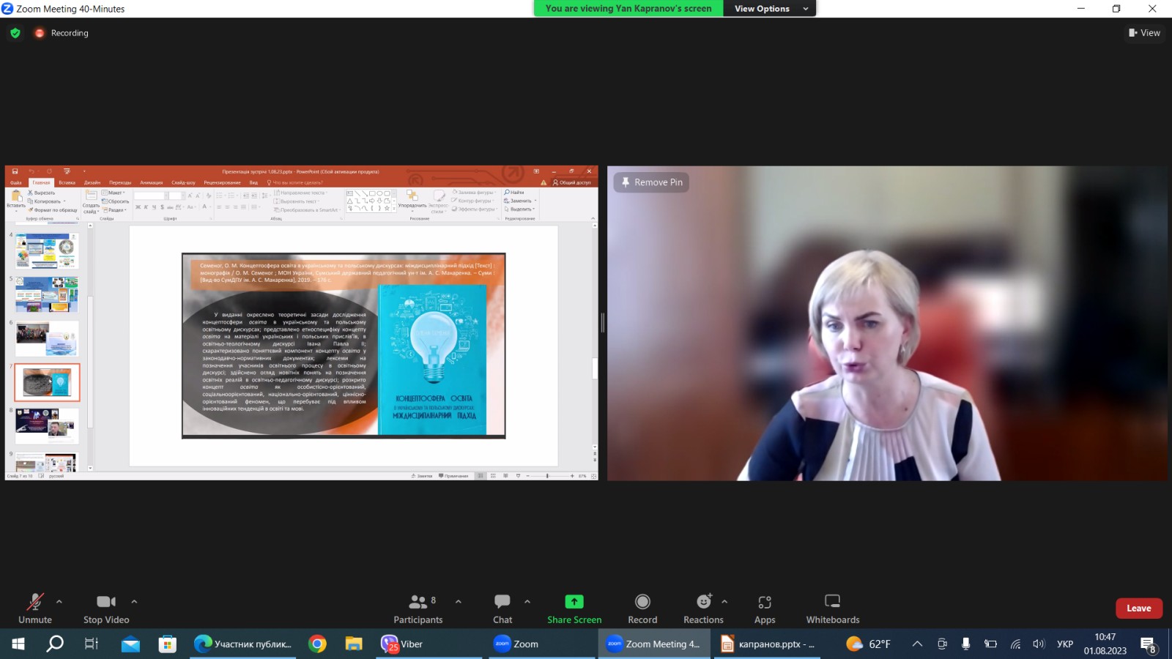This screenshot has height=659, width=1172.
Task: Expand the chat options arrow
Action: tap(527, 602)
